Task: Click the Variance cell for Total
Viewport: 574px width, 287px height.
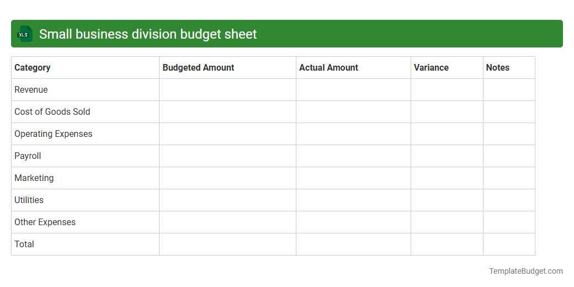Action: pos(447,244)
